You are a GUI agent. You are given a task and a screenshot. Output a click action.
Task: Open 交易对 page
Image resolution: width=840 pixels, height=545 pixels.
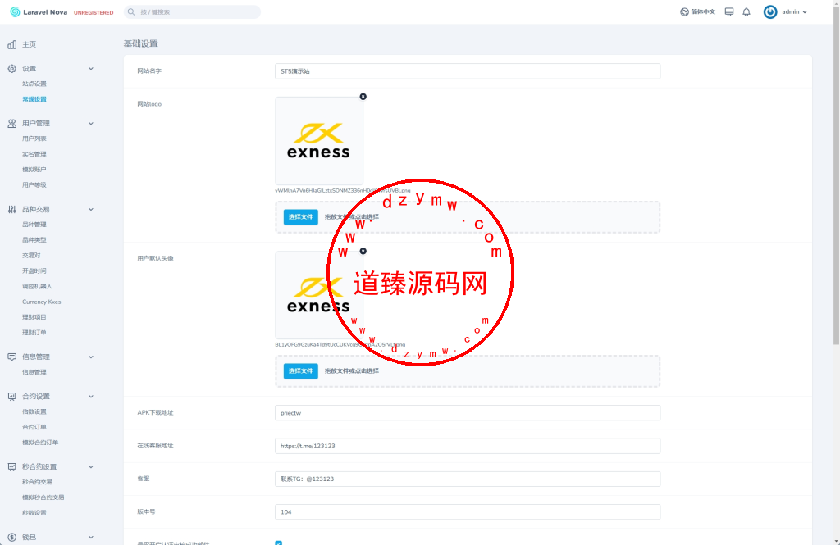coord(31,256)
